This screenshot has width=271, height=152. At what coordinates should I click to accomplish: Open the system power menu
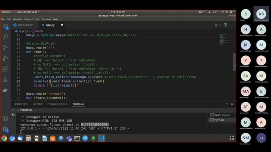[x=232, y=12]
